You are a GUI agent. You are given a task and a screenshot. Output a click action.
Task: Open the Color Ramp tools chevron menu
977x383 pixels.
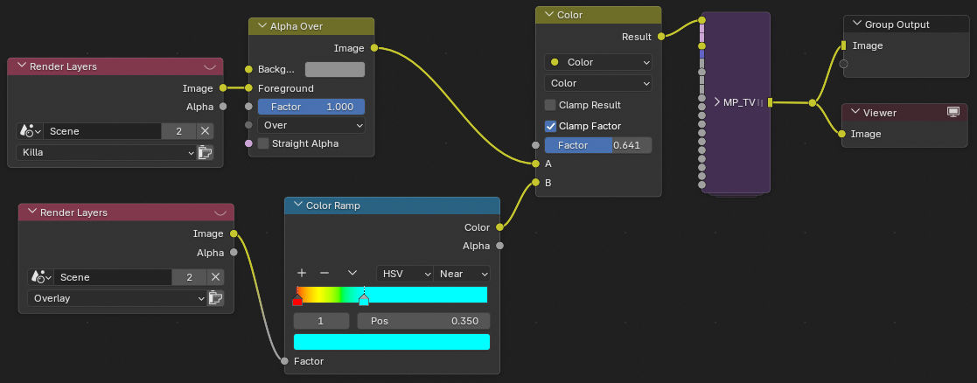tap(352, 273)
